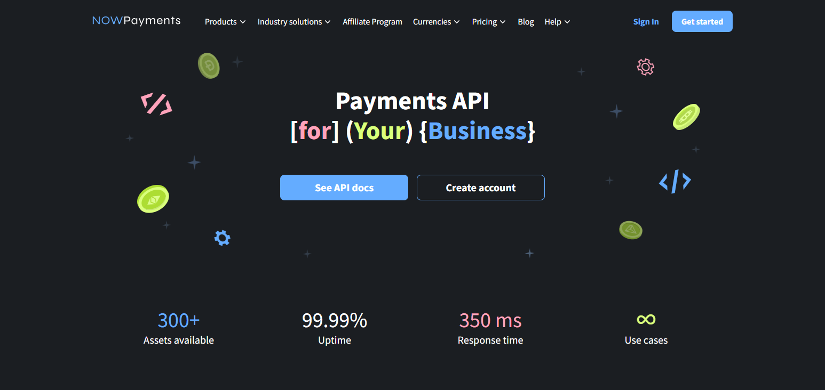Expand the Products chevron arrow
Viewport: 825px width, 390px height.
[243, 22]
